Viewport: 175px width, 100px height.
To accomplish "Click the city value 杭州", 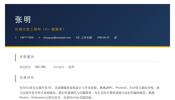I will tap(71, 67).
